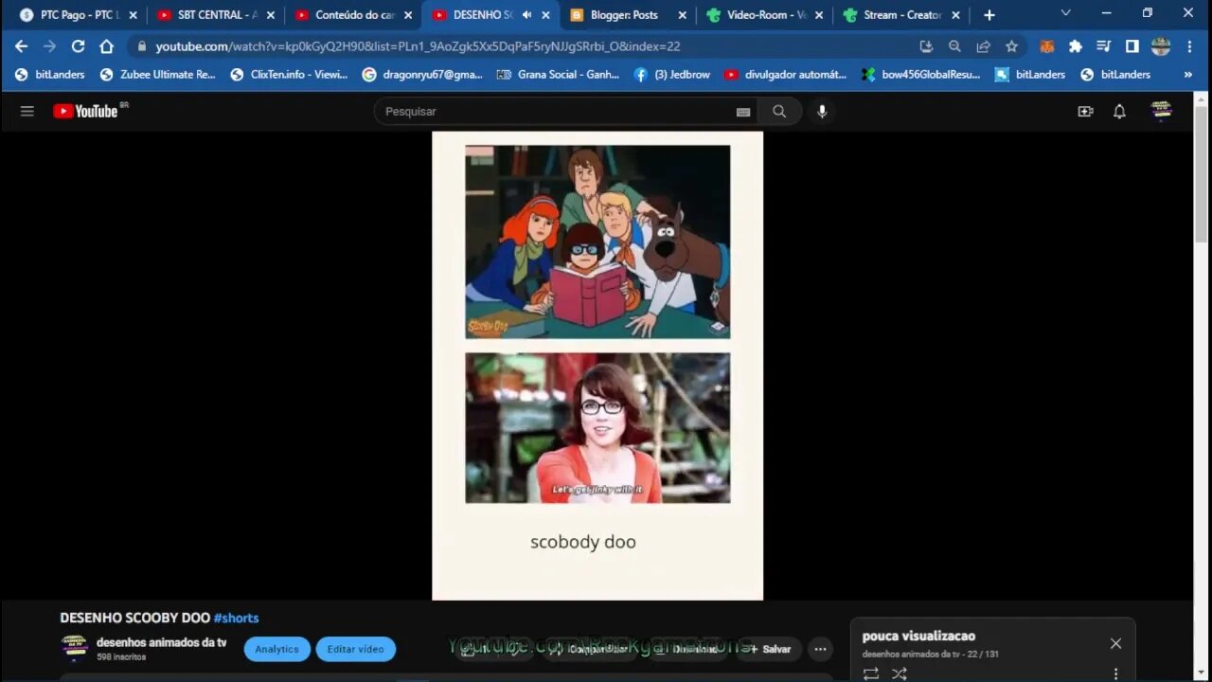Screen dimensions: 1212x682
Task: Open desenhos animados da tv channel name
Action: [161, 642]
